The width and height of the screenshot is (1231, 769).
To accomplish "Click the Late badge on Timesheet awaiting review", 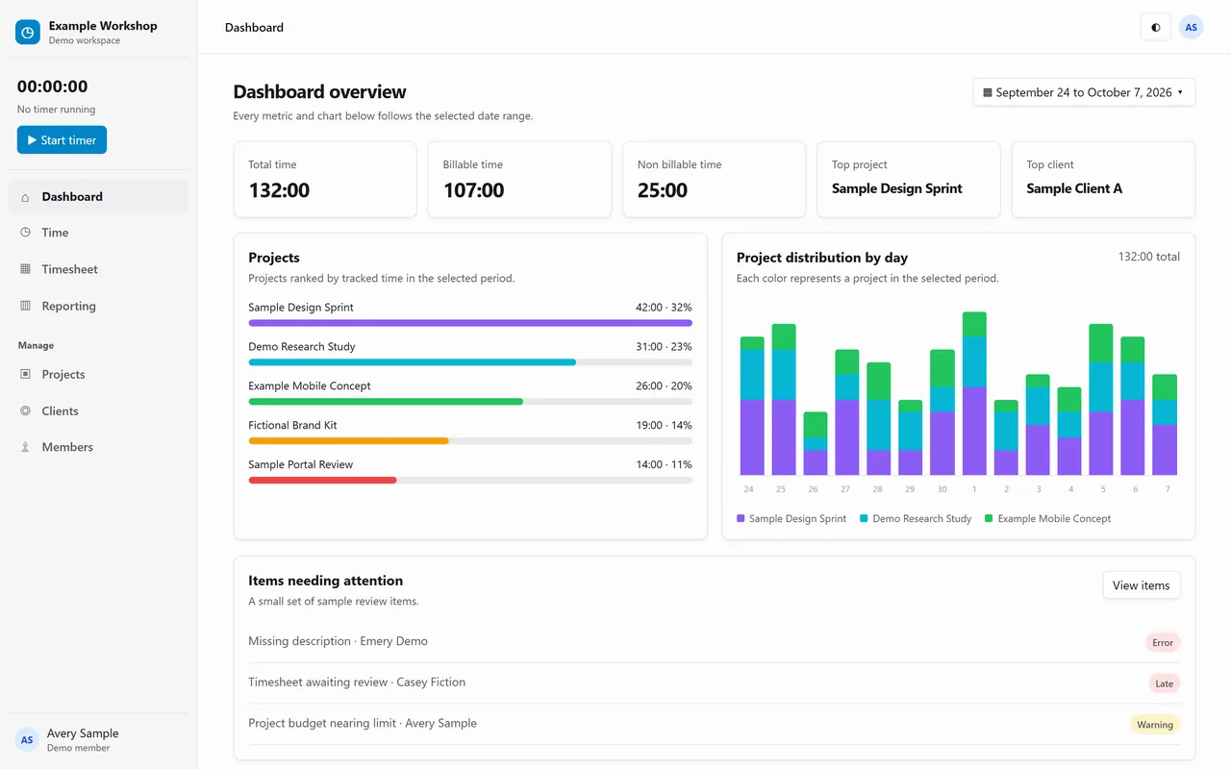I will click(x=1164, y=683).
